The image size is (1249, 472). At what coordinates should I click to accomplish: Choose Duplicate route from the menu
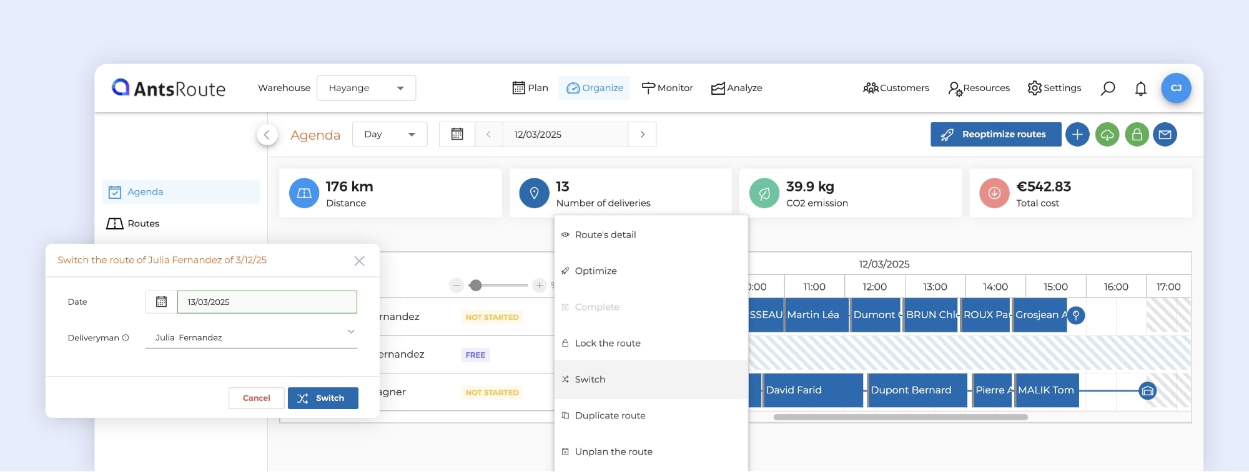610,415
